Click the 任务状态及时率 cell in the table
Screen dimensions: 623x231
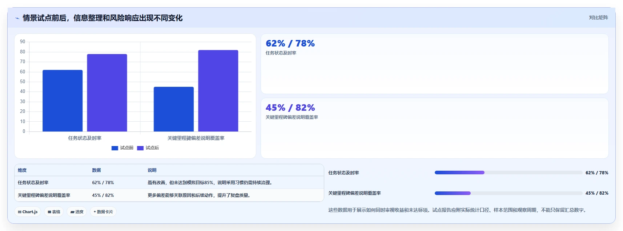pyautogui.click(x=33, y=183)
